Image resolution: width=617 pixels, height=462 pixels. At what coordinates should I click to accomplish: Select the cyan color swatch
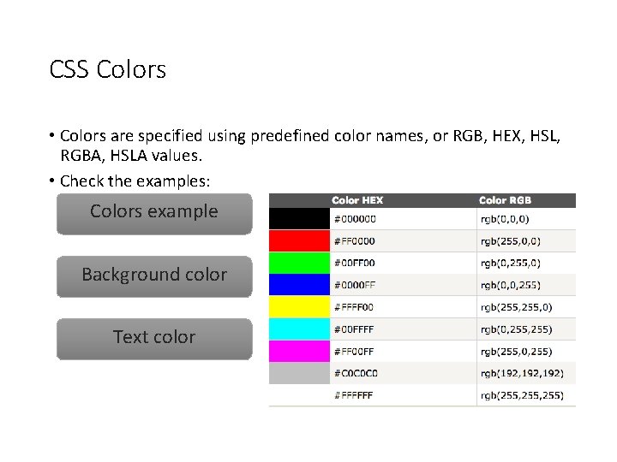point(299,329)
